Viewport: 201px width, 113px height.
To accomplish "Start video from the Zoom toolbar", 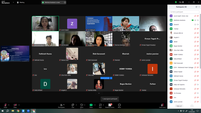I will pos(15,105).
